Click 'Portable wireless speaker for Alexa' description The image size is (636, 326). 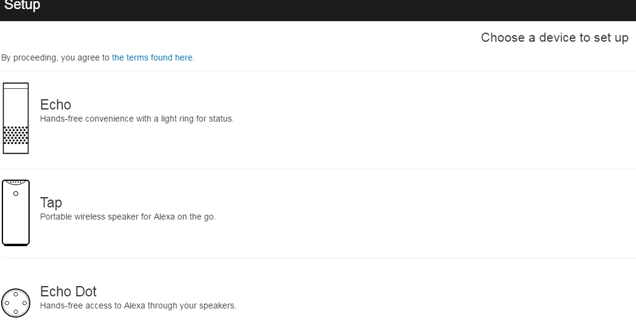(128, 217)
